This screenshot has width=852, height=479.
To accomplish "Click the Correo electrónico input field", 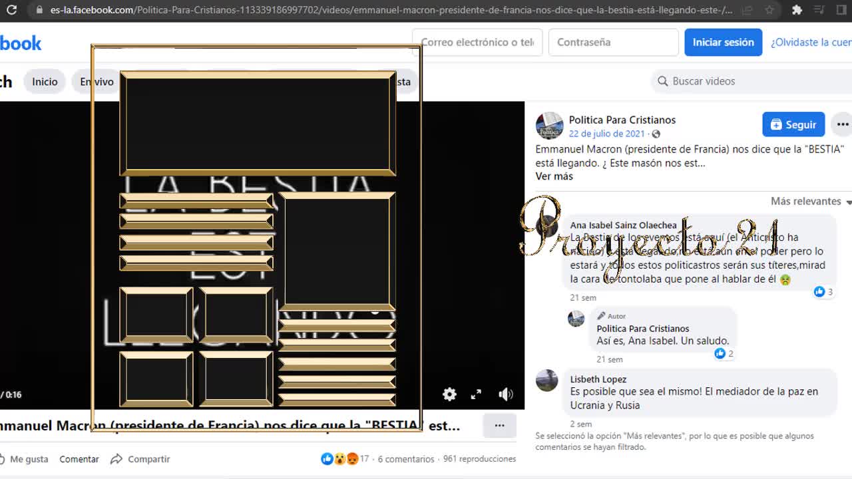I will point(477,42).
